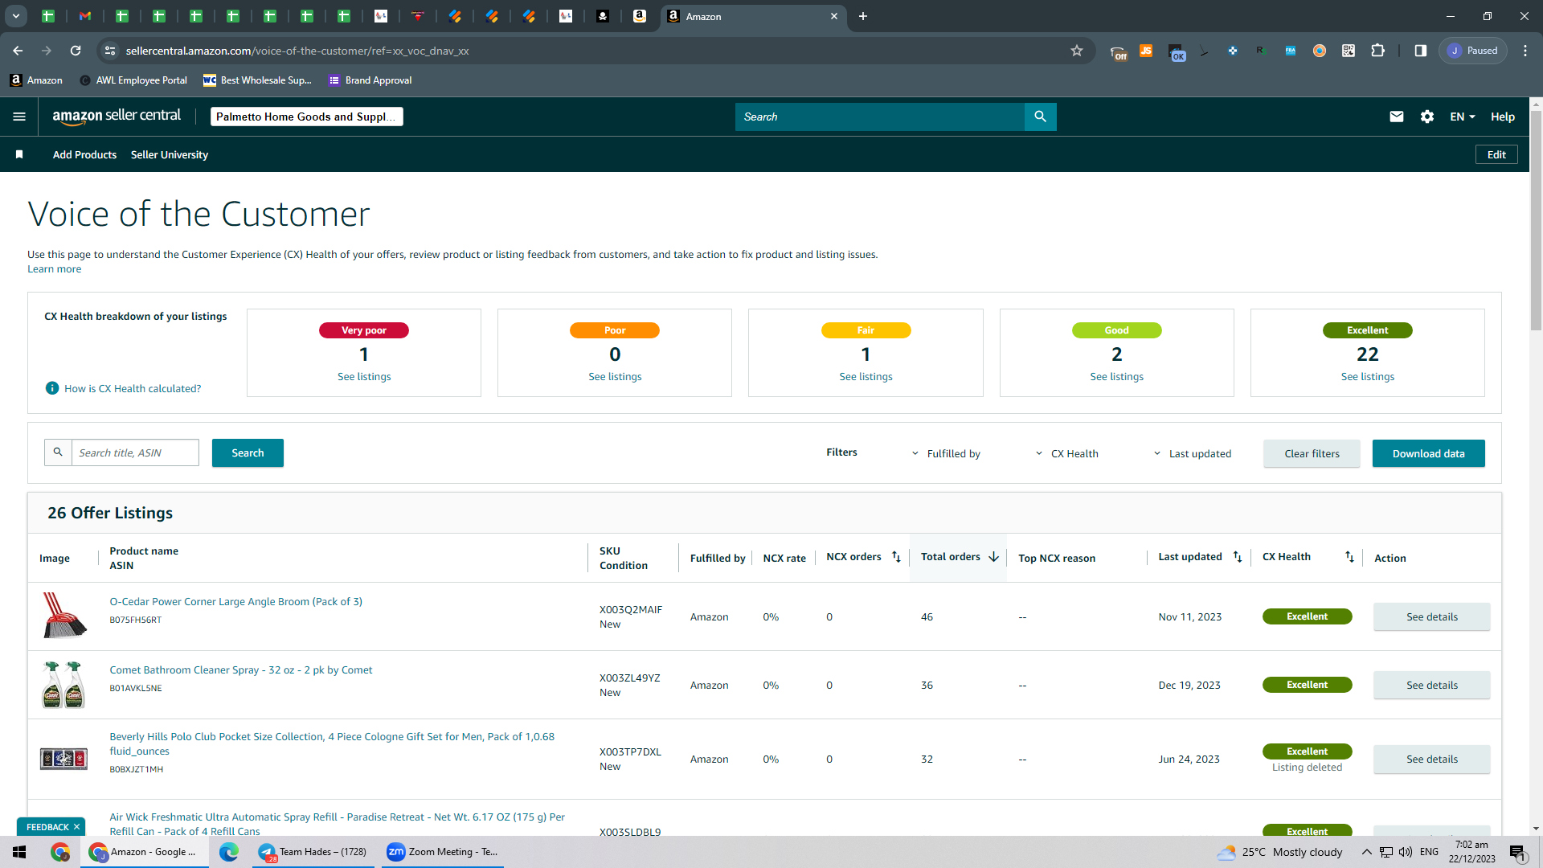Click the O-Cedar broom product thumbnail
This screenshot has width=1543, height=868.
pyautogui.click(x=63, y=616)
